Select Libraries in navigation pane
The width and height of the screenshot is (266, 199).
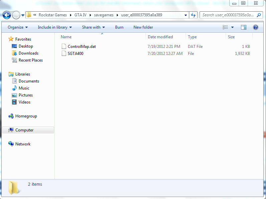23,74
